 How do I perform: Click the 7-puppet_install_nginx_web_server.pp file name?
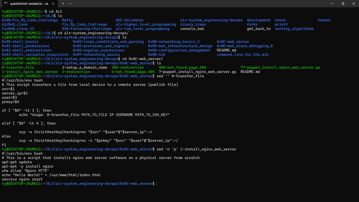point(197,72)
